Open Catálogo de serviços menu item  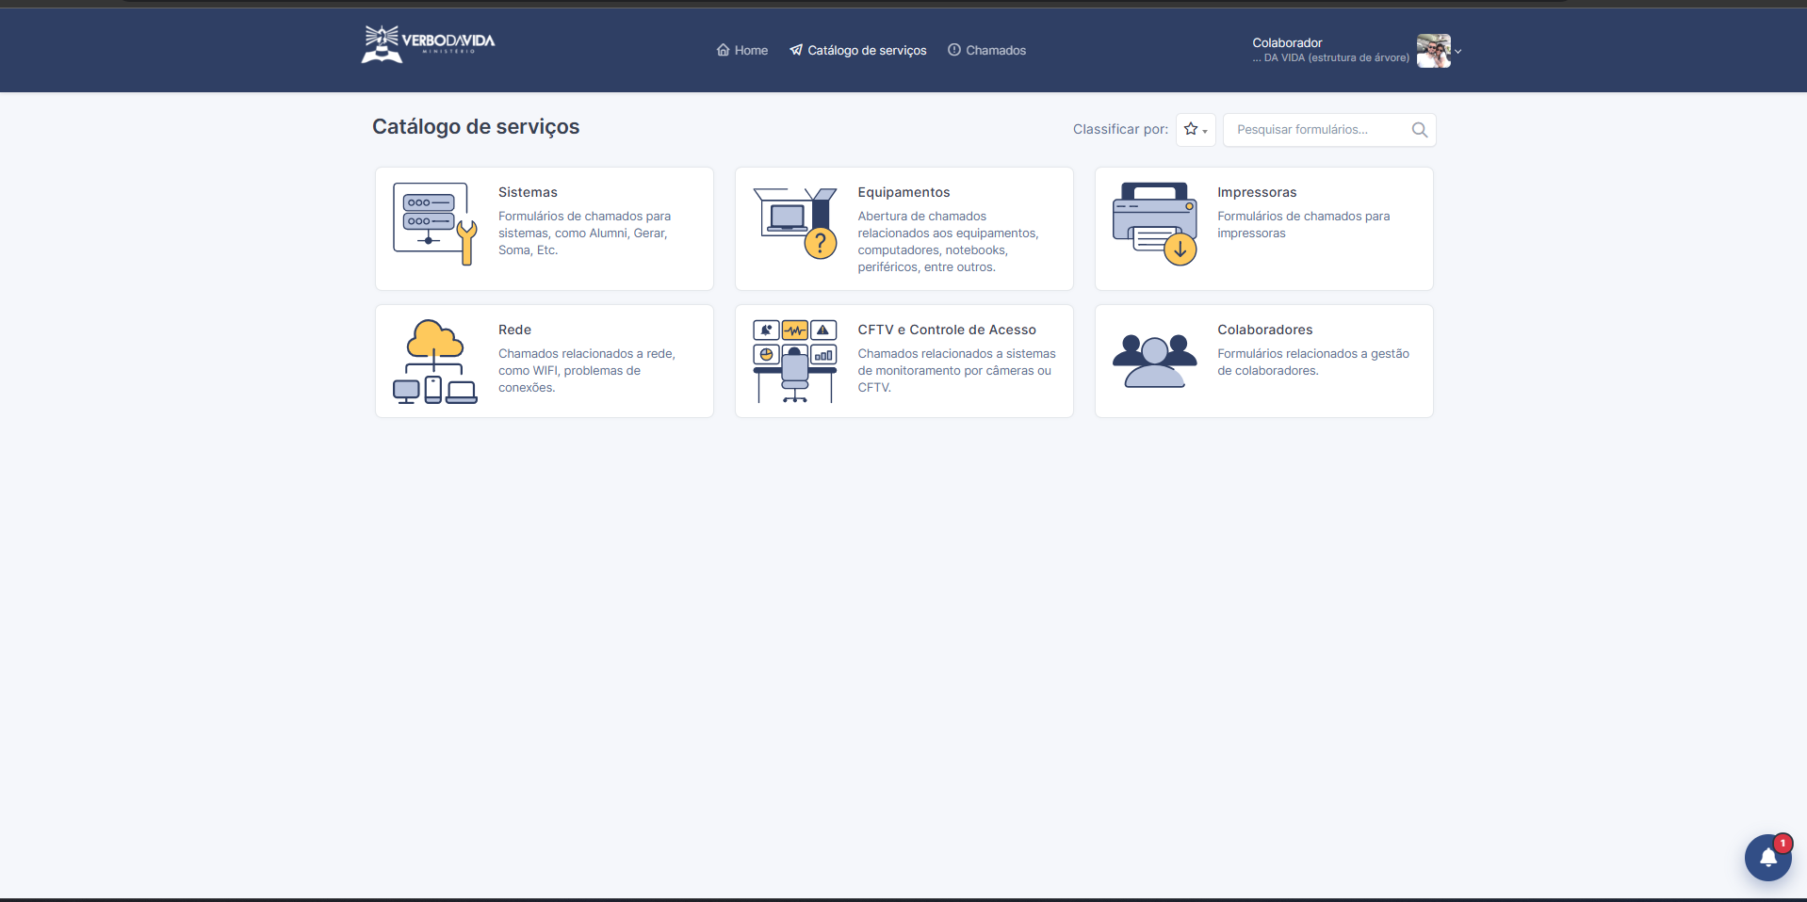point(858,51)
